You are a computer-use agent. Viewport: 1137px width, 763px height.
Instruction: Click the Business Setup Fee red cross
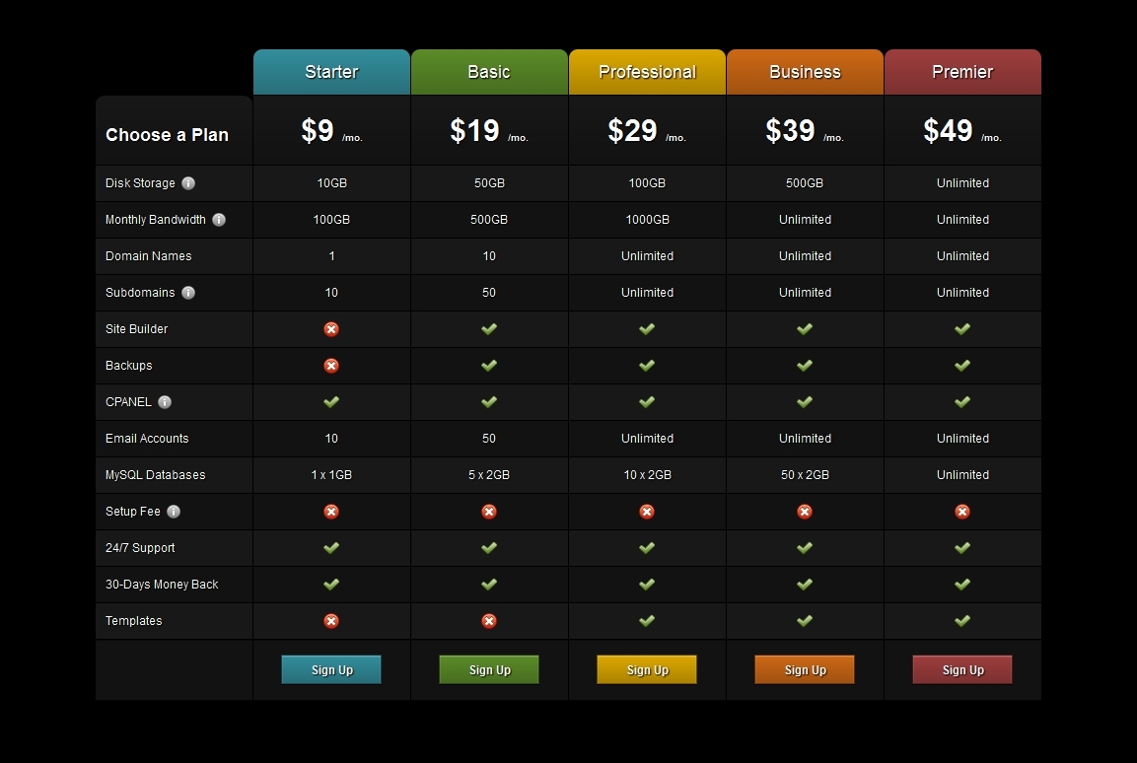pos(805,512)
